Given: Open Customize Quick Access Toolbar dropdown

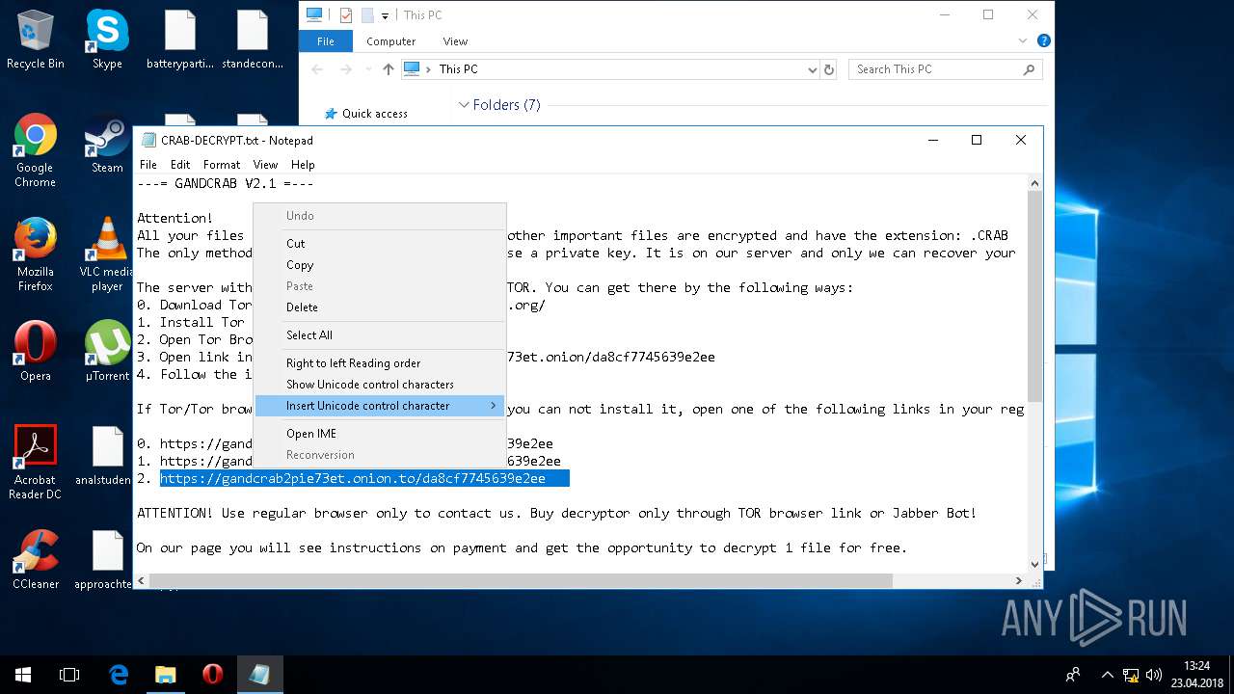Looking at the screenshot, I should (385, 15).
